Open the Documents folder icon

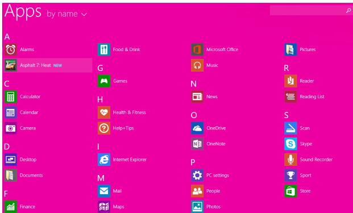coord(11,176)
